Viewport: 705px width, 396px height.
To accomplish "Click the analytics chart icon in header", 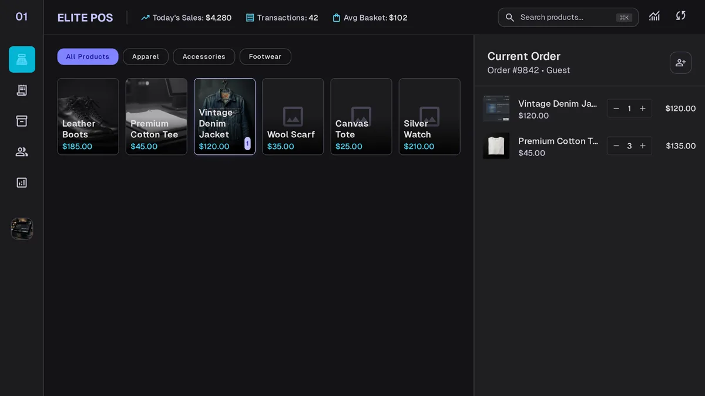I will tap(654, 16).
